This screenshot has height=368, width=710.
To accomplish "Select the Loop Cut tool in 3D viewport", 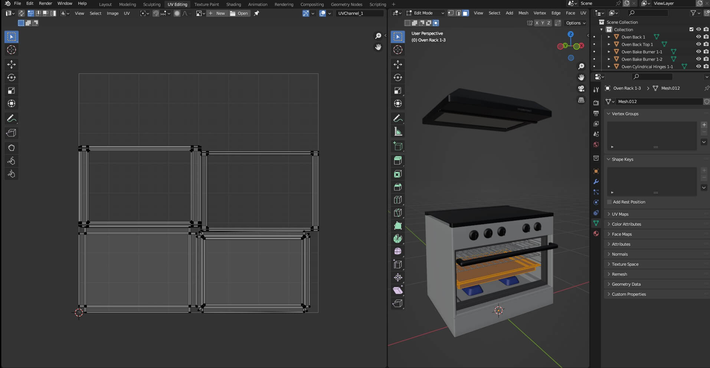I will coord(398,200).
